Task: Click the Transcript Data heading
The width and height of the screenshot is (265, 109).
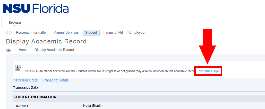Action: [25, 88]
